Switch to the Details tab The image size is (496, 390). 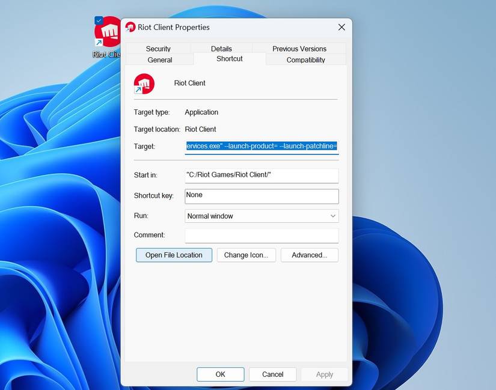(221, 49)
